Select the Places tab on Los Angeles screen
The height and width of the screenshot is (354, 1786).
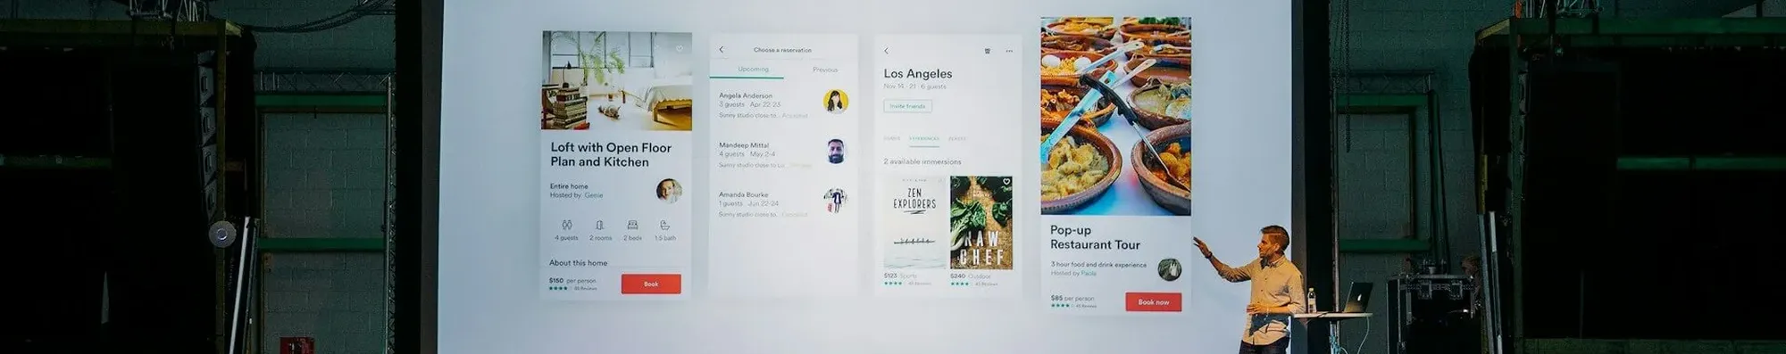956,139
